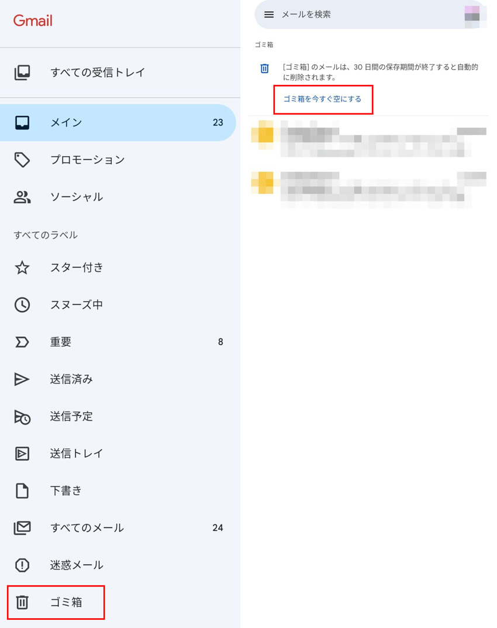Click the ゴミ箱を今すぐ空にする link
Image resolution: width=497 pixels, height=628 pixels.
pos(323,99)
